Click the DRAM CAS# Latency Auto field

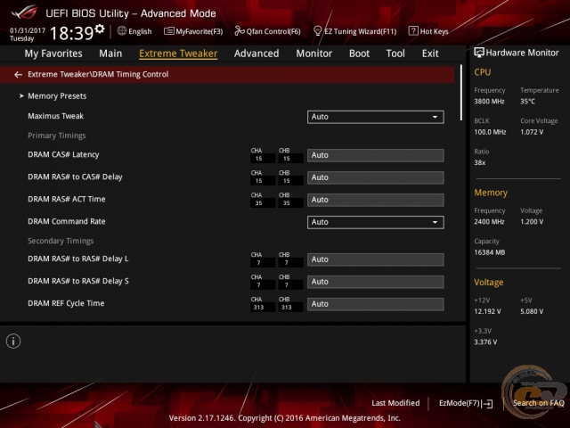coord(376,155)
